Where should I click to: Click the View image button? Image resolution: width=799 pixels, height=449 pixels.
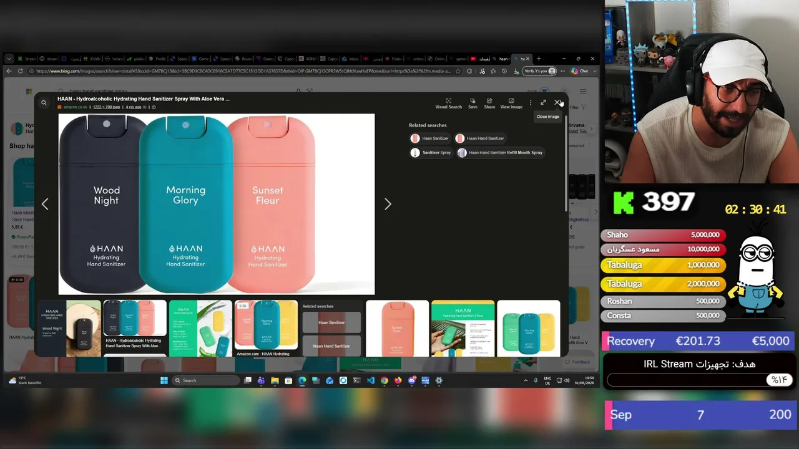click(511, 103)
